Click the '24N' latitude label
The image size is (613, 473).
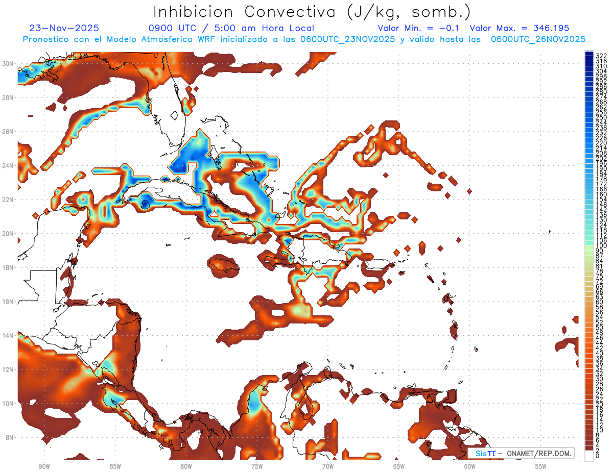[8, 166]
